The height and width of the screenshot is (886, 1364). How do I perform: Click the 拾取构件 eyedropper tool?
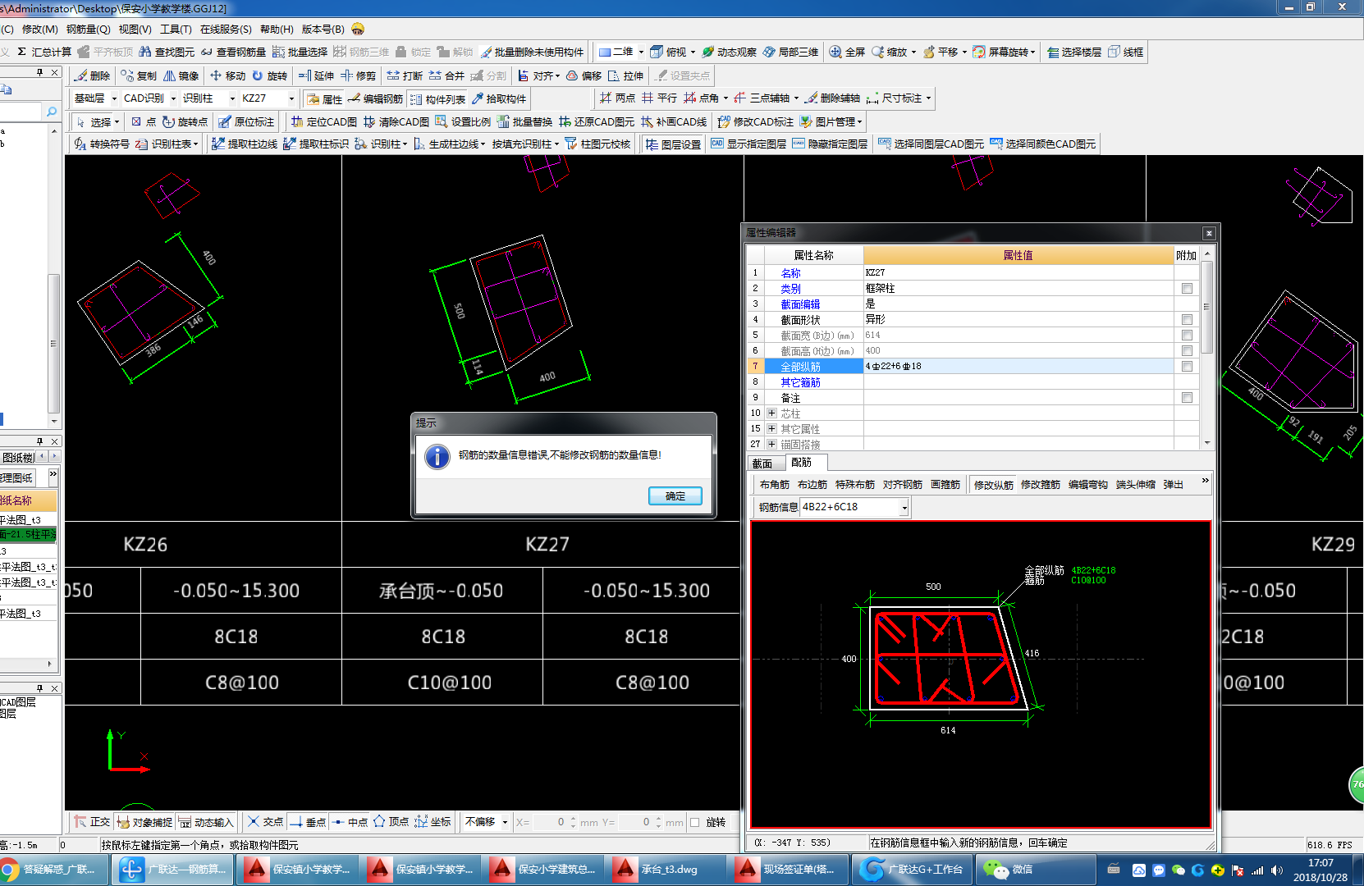point(498,98)
